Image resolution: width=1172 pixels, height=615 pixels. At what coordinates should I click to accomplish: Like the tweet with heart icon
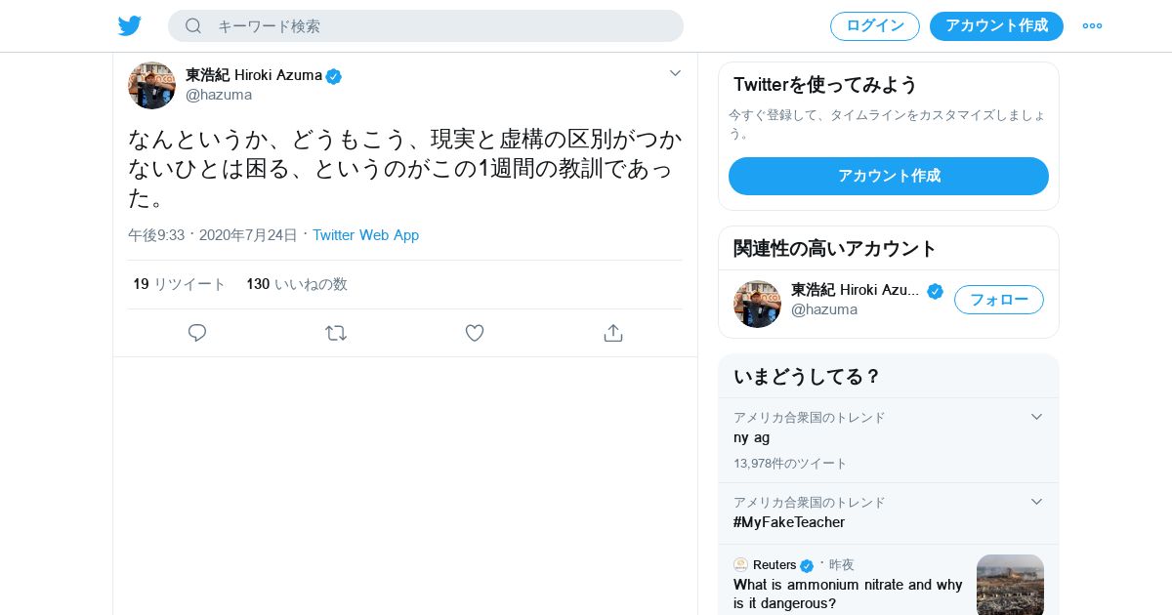[475, 333]
